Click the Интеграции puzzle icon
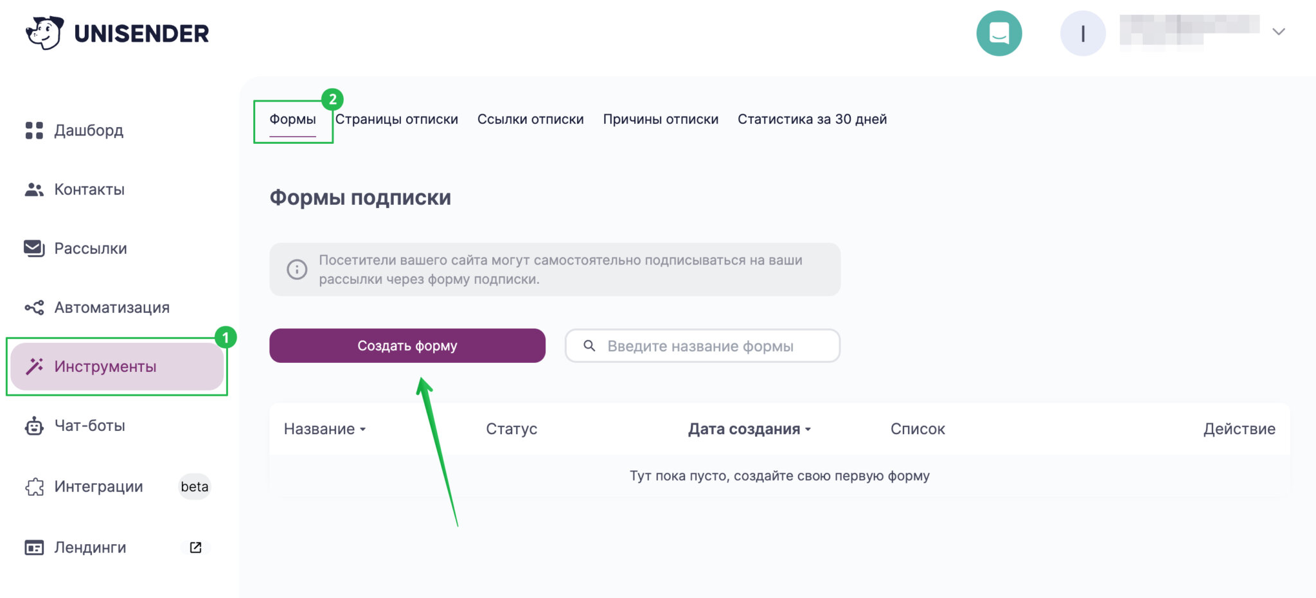Image resolution: width=1316 pixels, height=598 pixels. click(x=34, y=487)
